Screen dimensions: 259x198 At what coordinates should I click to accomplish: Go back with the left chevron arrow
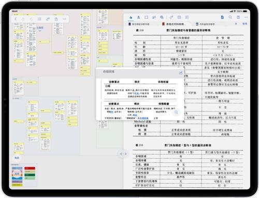[x=16, y=19]
